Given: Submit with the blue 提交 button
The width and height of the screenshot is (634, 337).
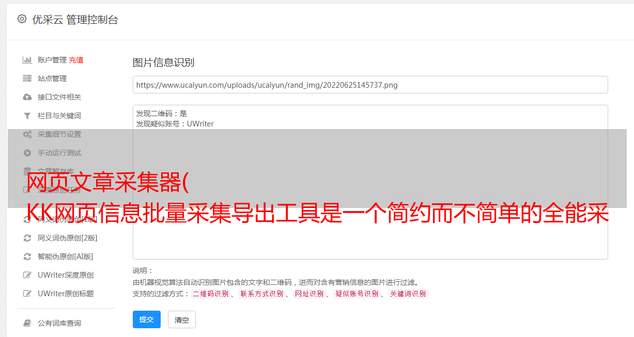Looking at the screenshot, I should (147, 319).
